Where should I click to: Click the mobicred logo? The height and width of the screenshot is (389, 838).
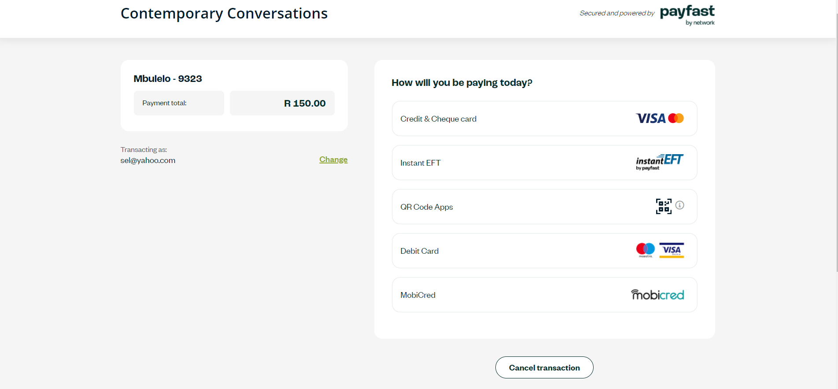point(657,295)
